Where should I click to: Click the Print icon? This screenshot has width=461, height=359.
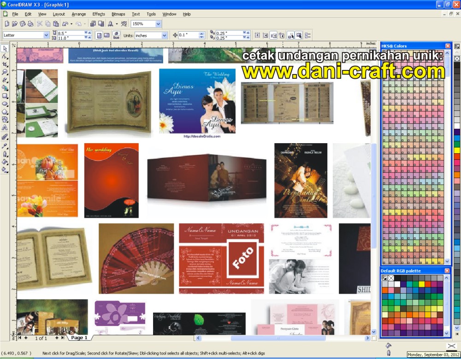(30, 24)
